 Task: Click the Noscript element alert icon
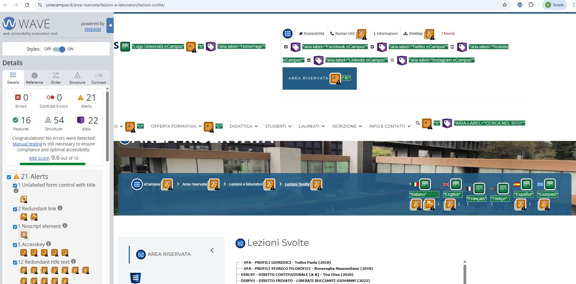coord(24,235)
